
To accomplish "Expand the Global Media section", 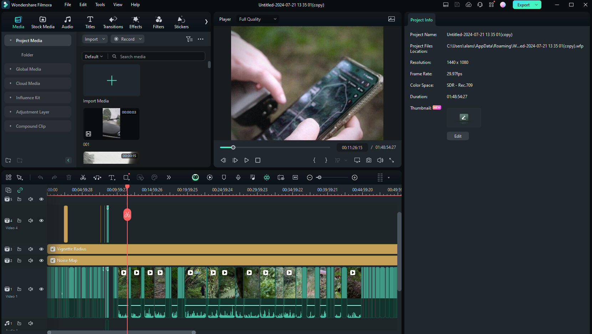I will coord(29,69).
